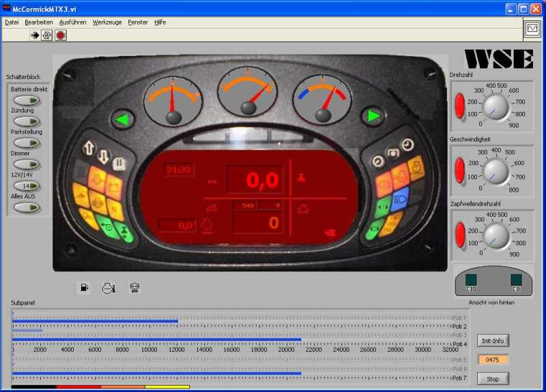Click the 540 value on the red display
546x392 pixels.
(x=246, y=206)
